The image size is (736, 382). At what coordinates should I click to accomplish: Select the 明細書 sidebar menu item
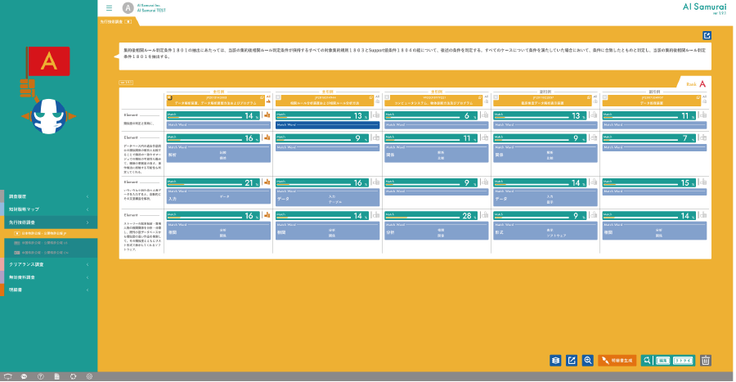(47, 289)
